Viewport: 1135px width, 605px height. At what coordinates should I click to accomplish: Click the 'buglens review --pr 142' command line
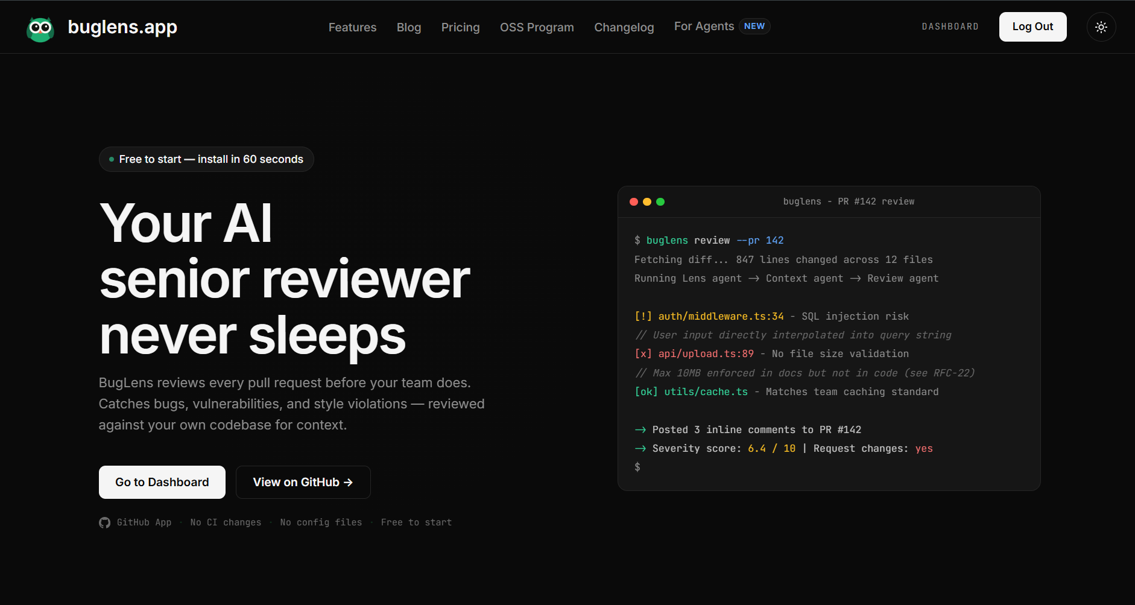(709, 241)
